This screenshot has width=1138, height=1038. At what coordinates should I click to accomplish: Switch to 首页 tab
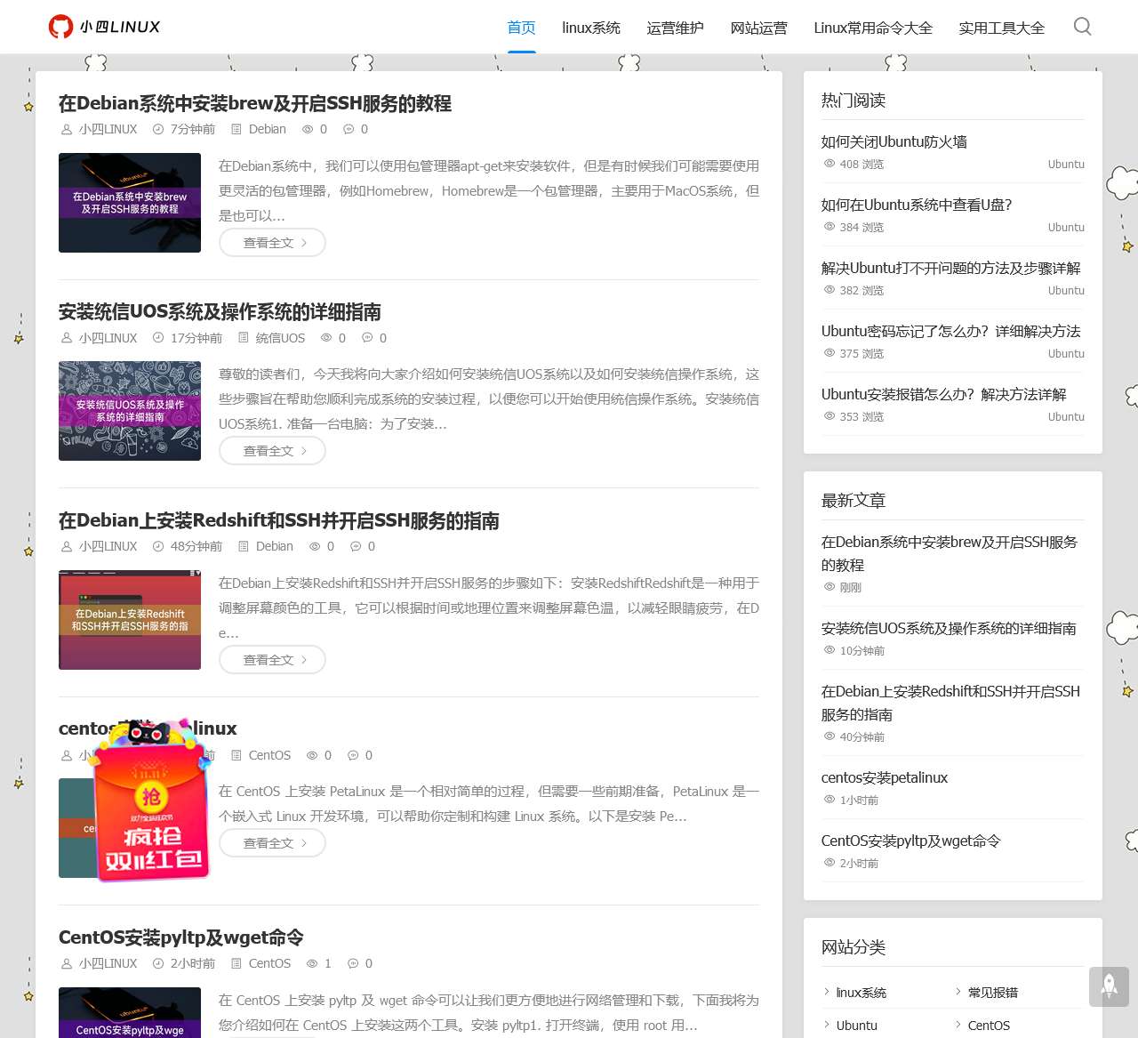pos(521,28)
